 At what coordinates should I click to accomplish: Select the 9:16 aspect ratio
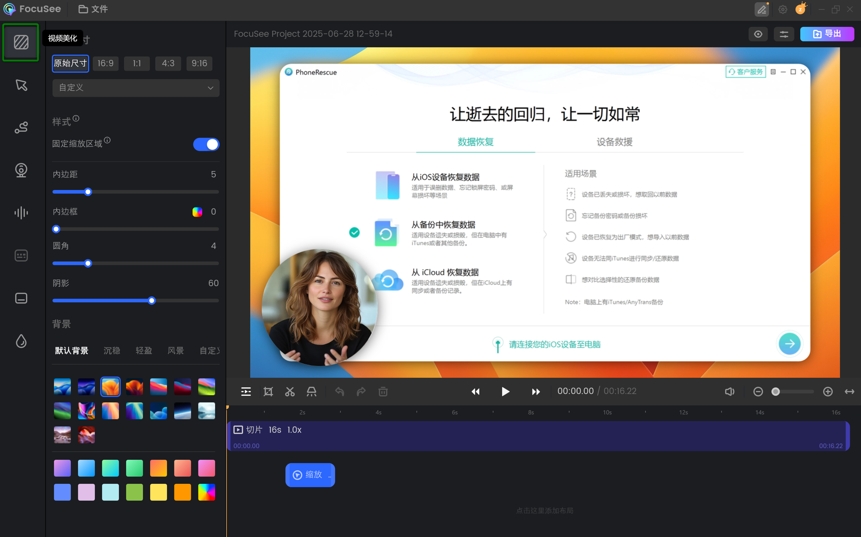click(x=199, y=63)
